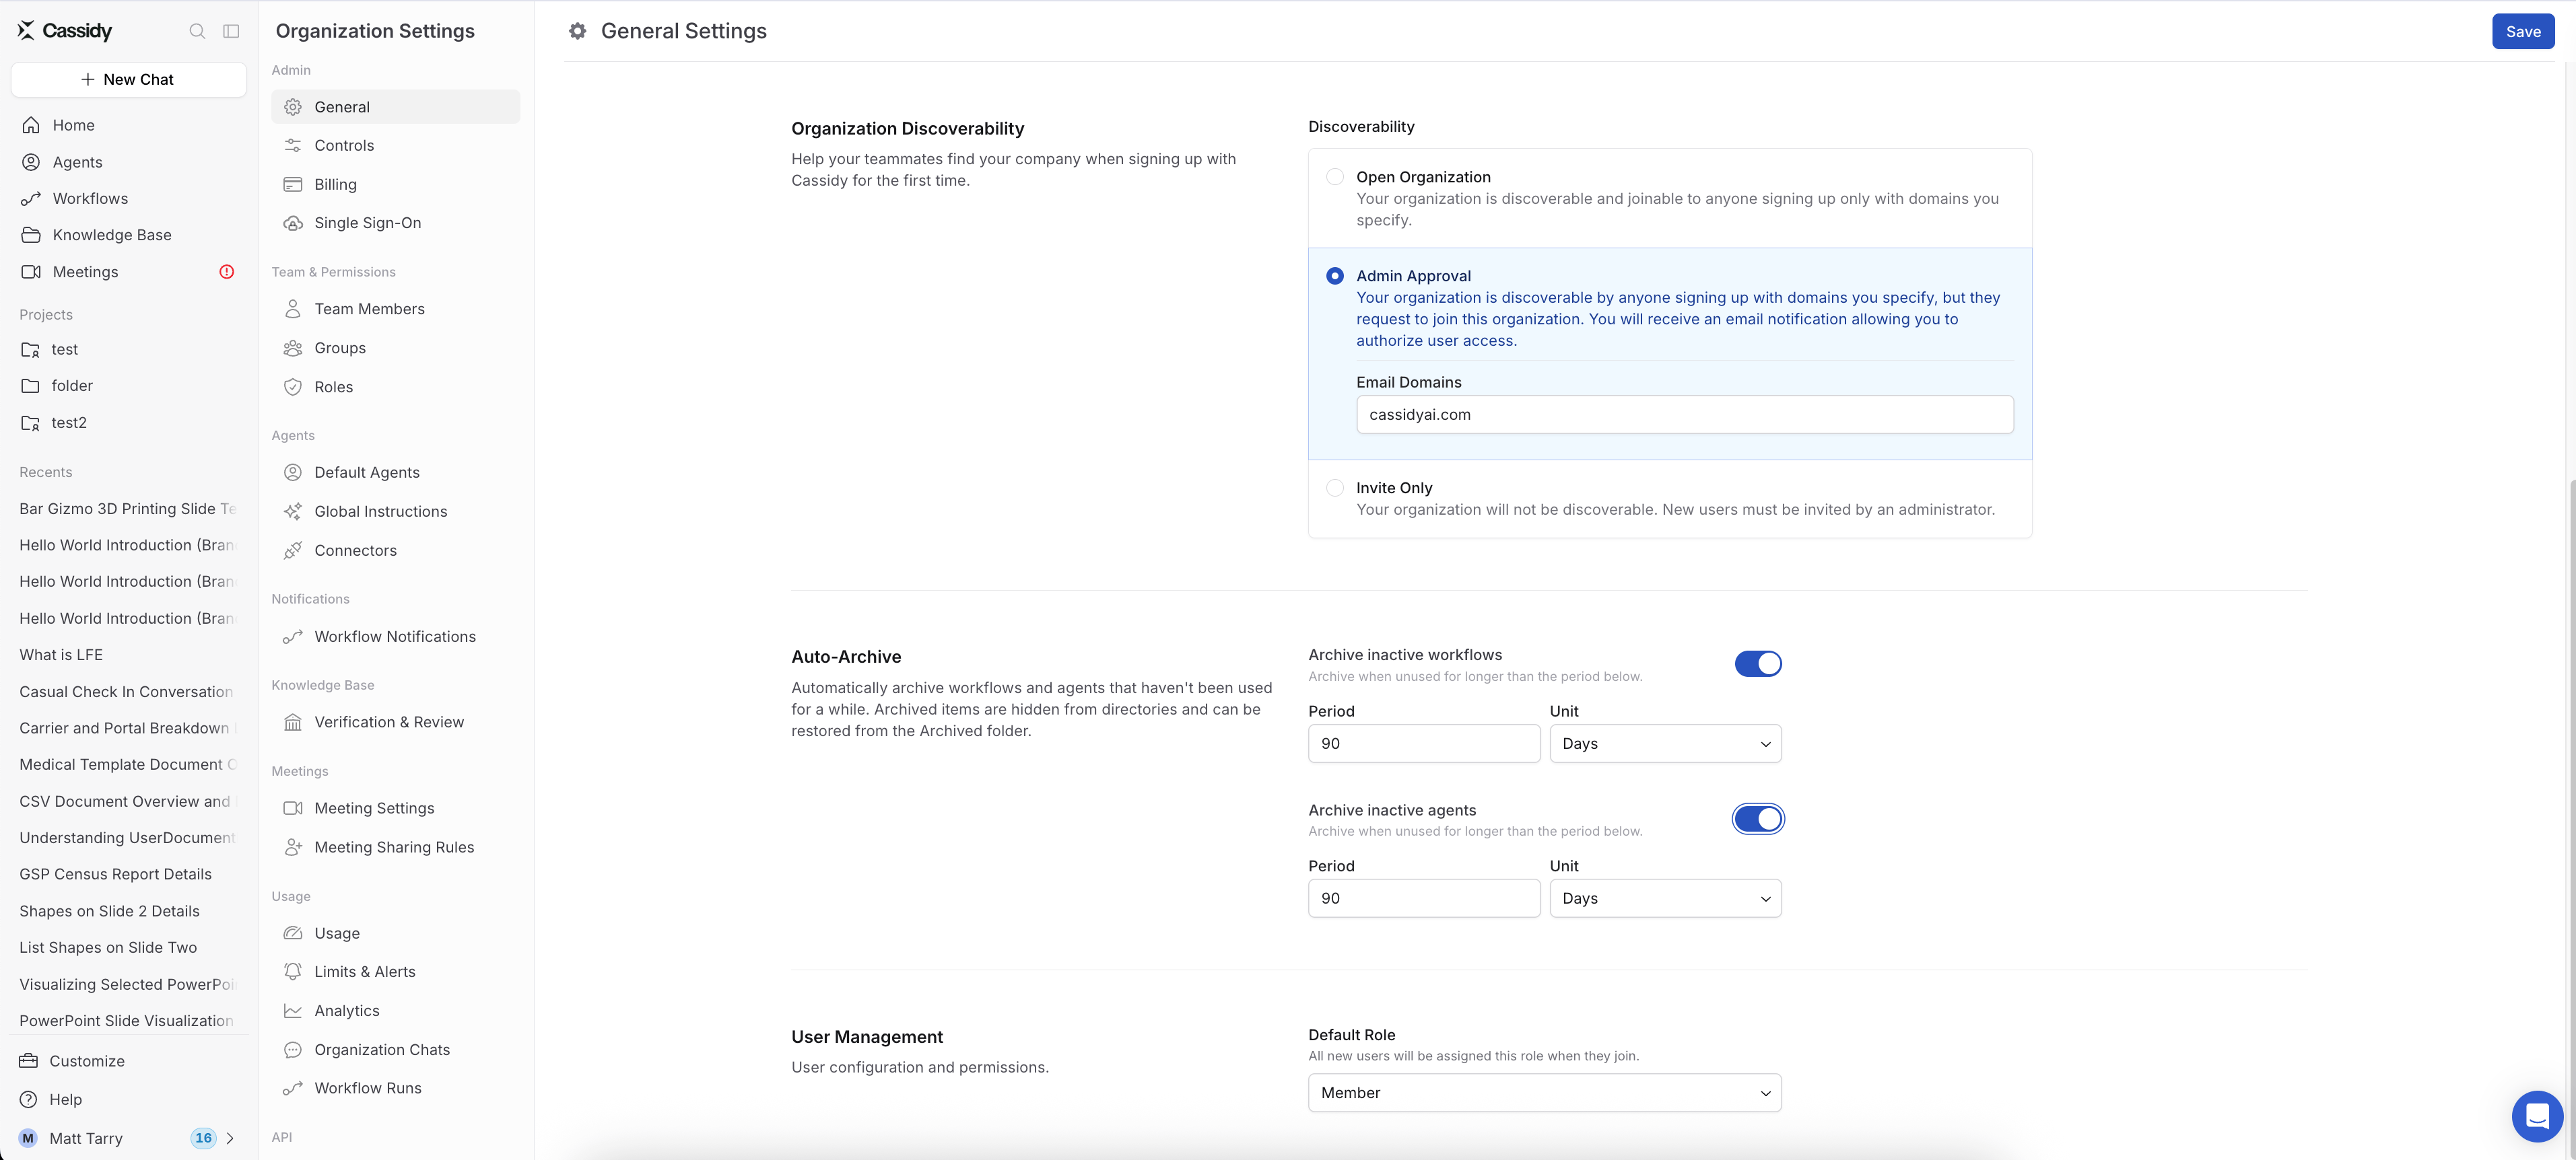Image resolution: width=2576 pixels, height=1160 pixels.
Task: Open recent chat What is LFE
Action: (128, 655)
